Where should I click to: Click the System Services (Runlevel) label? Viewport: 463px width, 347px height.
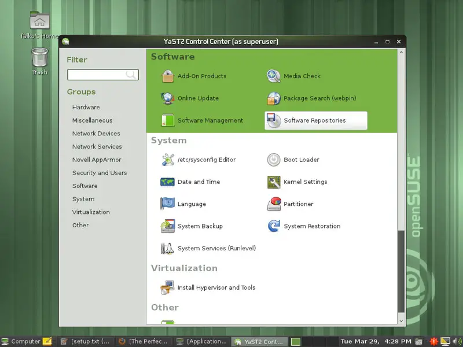216,248
